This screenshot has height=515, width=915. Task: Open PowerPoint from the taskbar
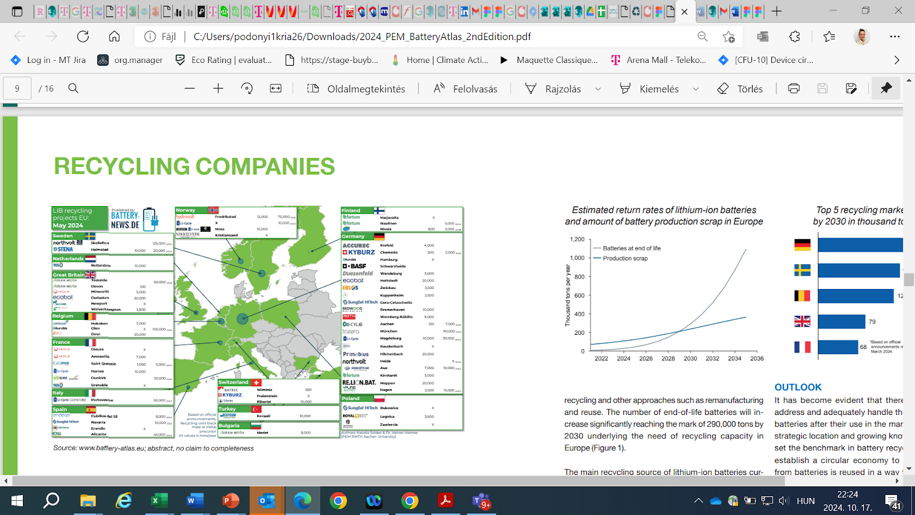coord(230,501)
